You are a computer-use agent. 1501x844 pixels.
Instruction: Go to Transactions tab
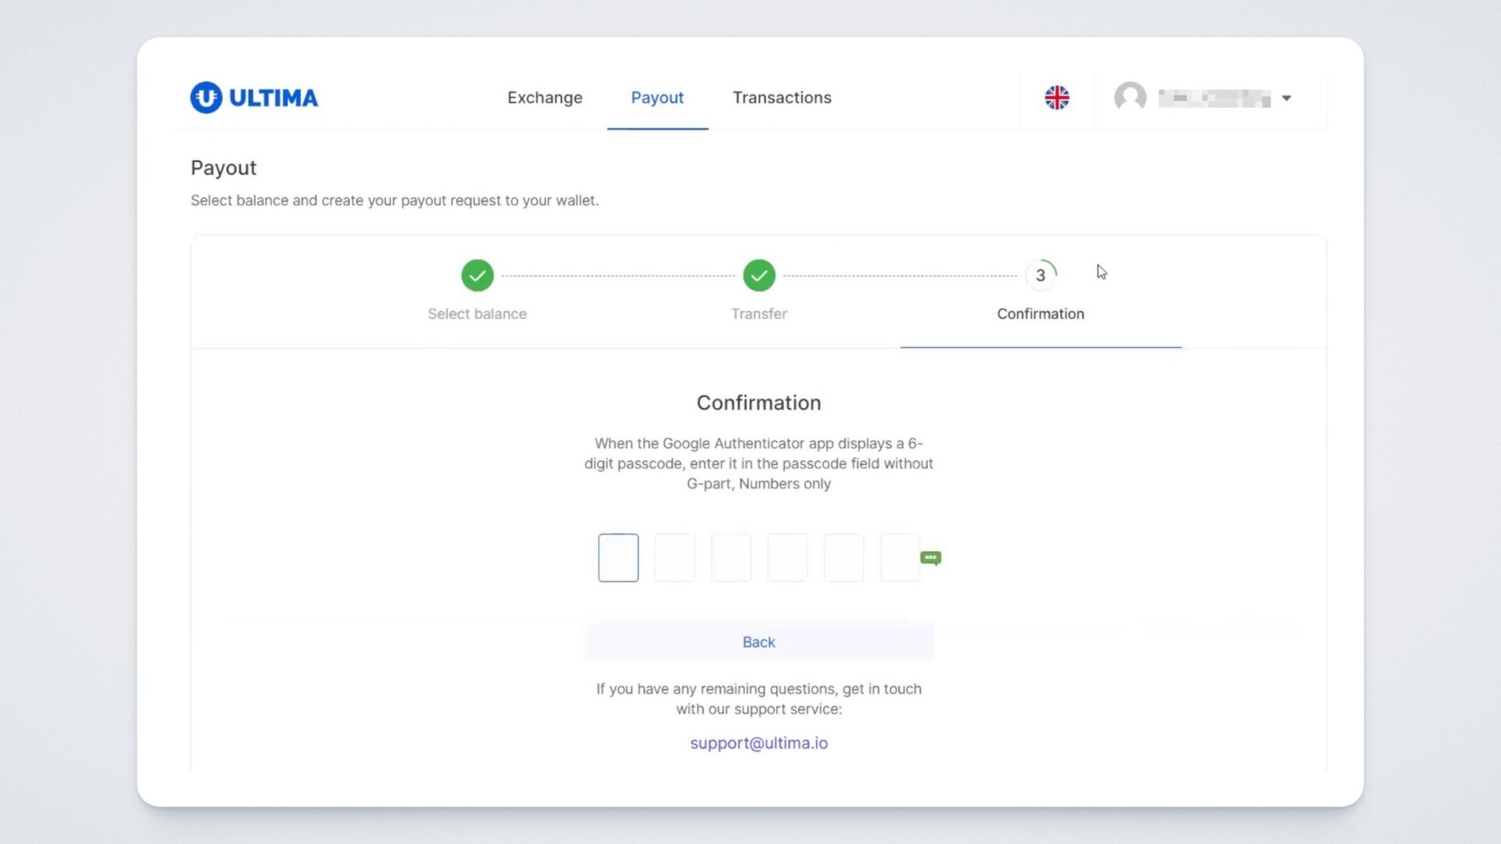pos(782,98)
